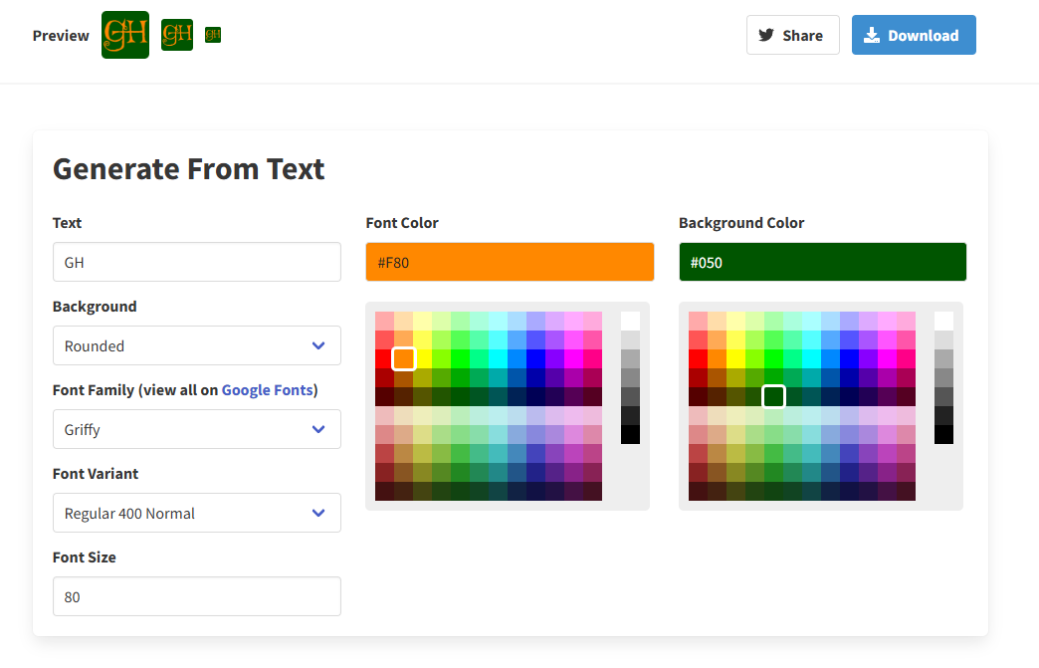Click the smallest GH favicon preview
This screenshot has height=668, width=1039.
tap(213, 35)
